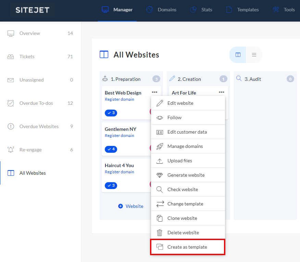Click the trash icon for Delete website
This screenshot has width=300, height=262.
pos(160,233)
